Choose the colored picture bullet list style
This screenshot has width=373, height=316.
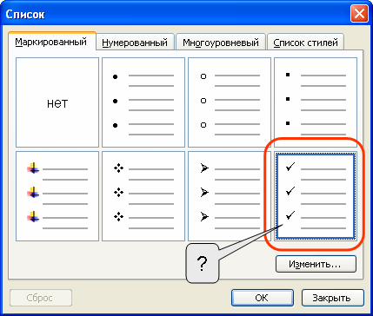(57, 196)
